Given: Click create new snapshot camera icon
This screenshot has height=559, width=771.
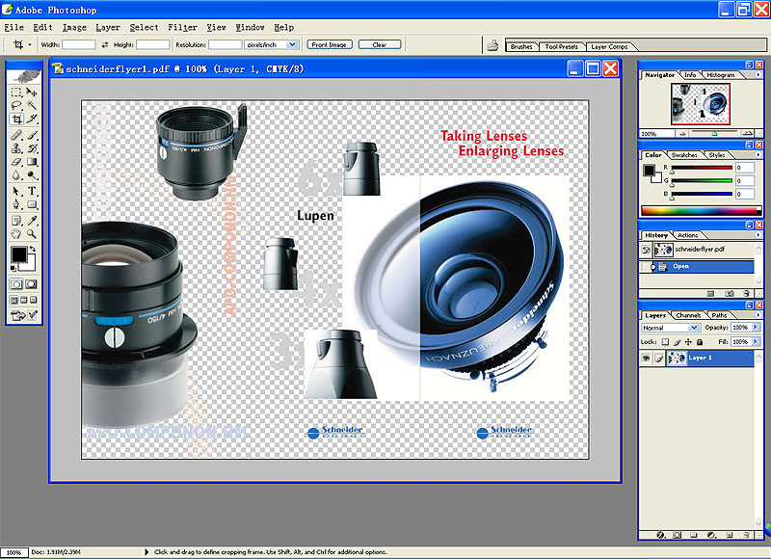Looking at the screenshot, I should [x=730, y=294].
